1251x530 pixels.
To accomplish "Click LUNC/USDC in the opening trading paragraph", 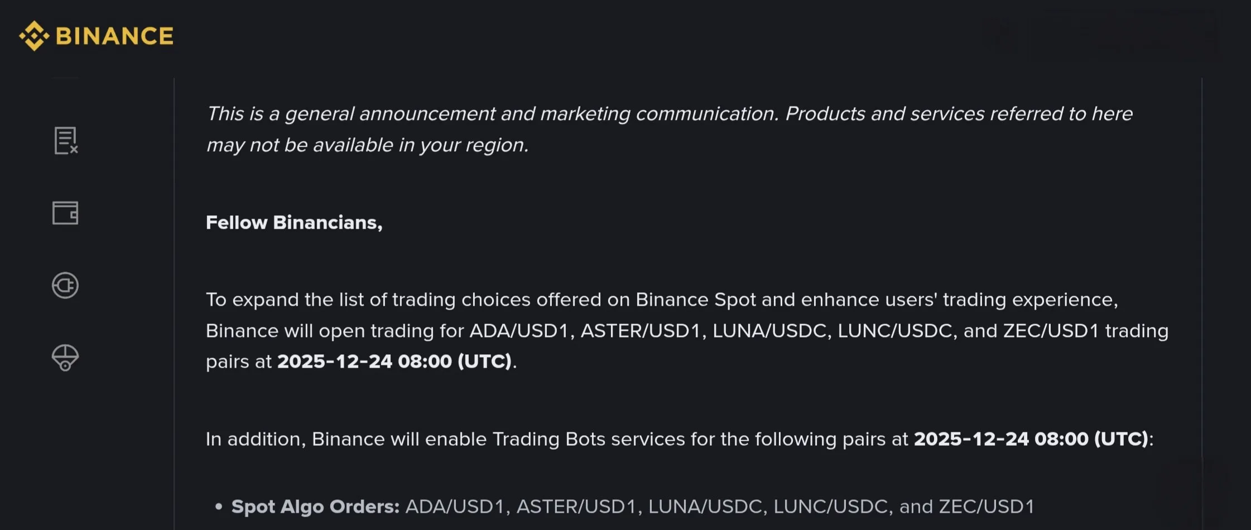I will tap(894, 331).
